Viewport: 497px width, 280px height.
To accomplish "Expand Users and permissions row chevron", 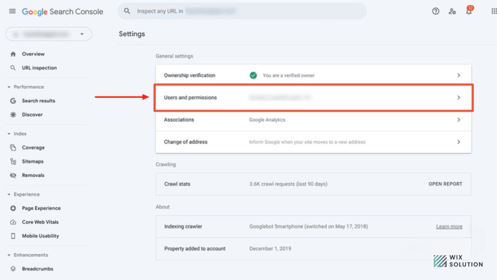I will [459, 97].
